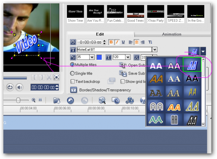
Task: Click zoom in magnifier on timeline
Action: pos(33,100)
